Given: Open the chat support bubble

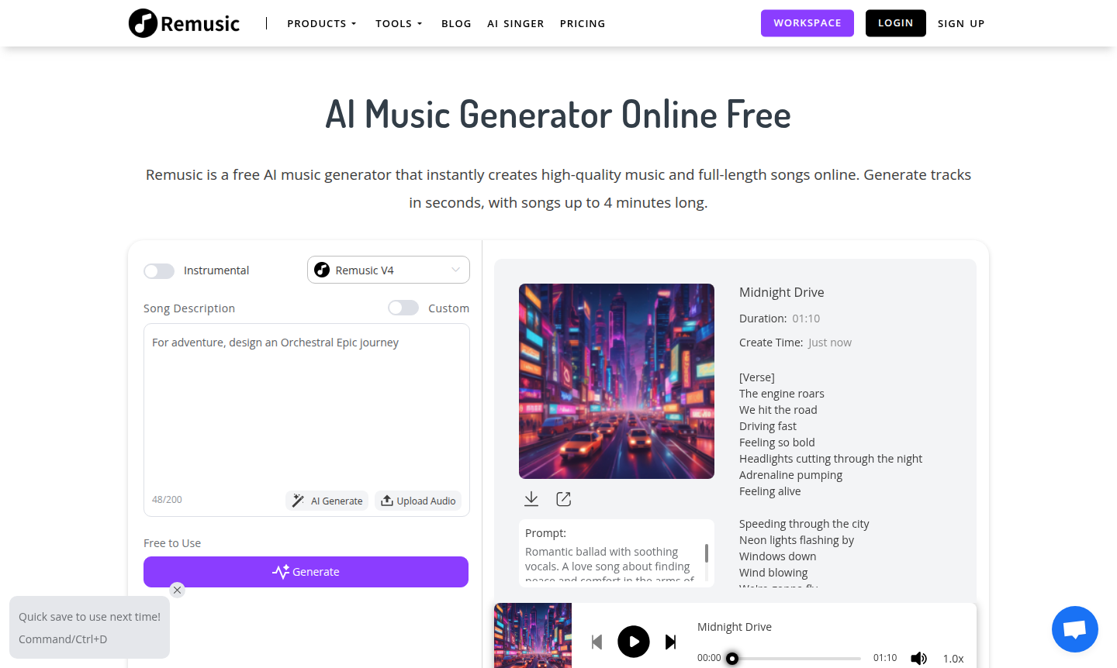Looking at the screenshot, I should (x=1075, y=629).
